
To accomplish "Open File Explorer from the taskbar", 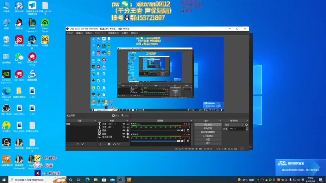I will click(x=96, y=179).
